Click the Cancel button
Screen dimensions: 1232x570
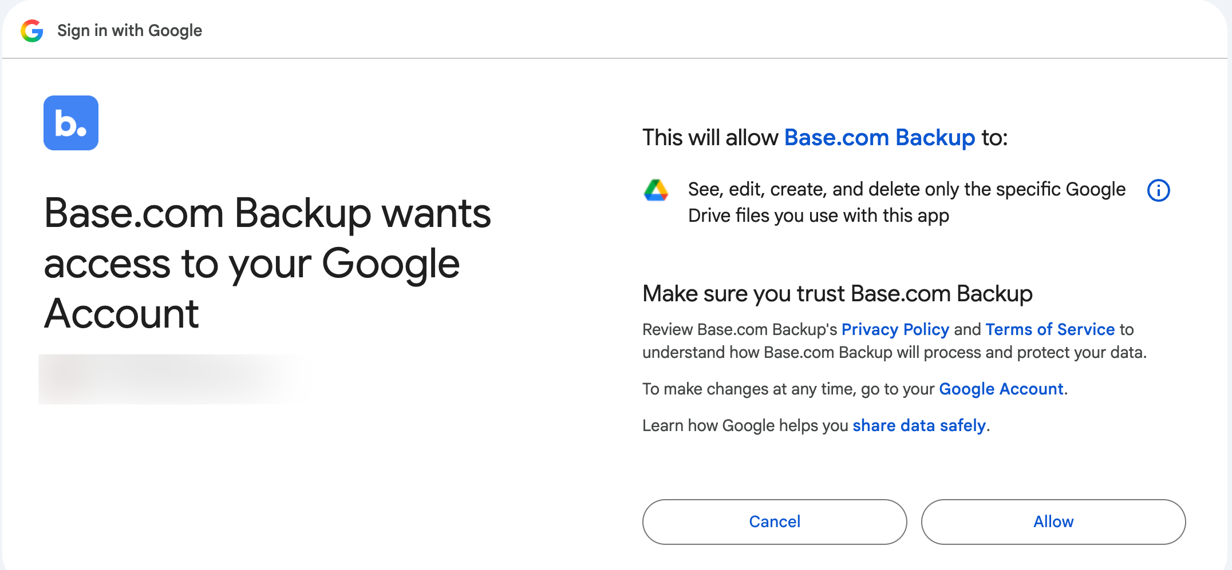click(x=775, y=522)
